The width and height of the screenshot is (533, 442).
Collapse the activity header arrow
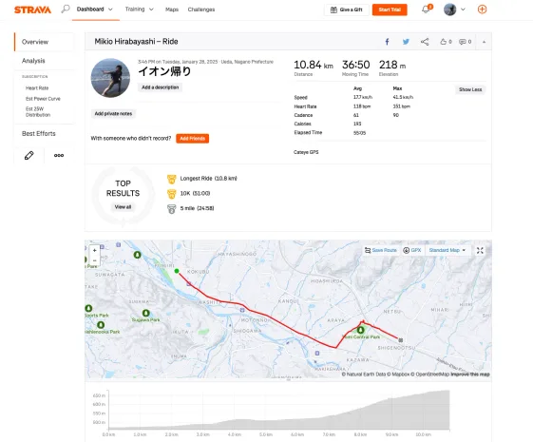tap(484, 42)
